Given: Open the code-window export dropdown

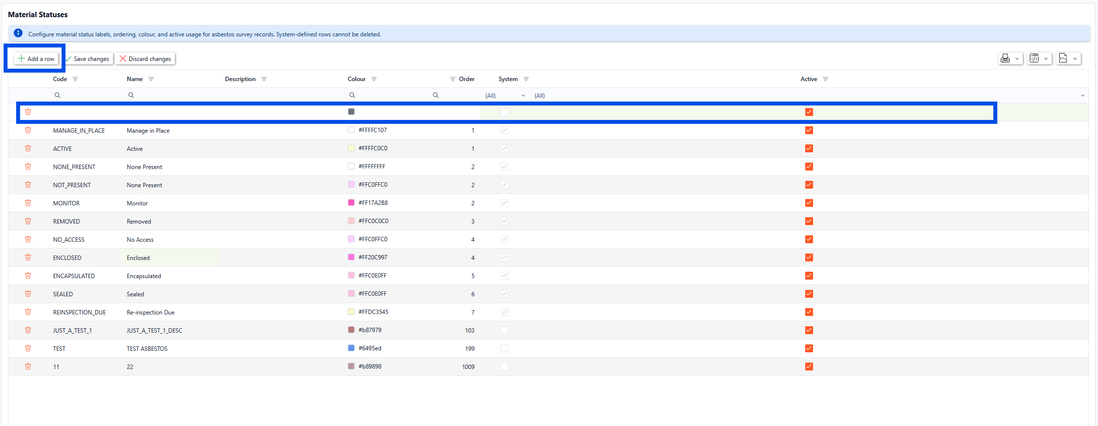Looking at the screenshot, I should pos(1039,58).
